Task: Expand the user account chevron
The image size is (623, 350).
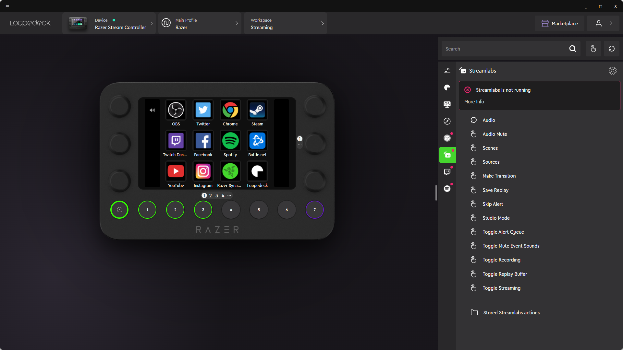Action: [611, 23]
